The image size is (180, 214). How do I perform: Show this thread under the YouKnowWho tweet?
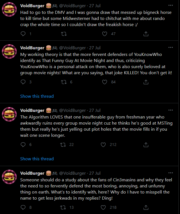(37, 96)
